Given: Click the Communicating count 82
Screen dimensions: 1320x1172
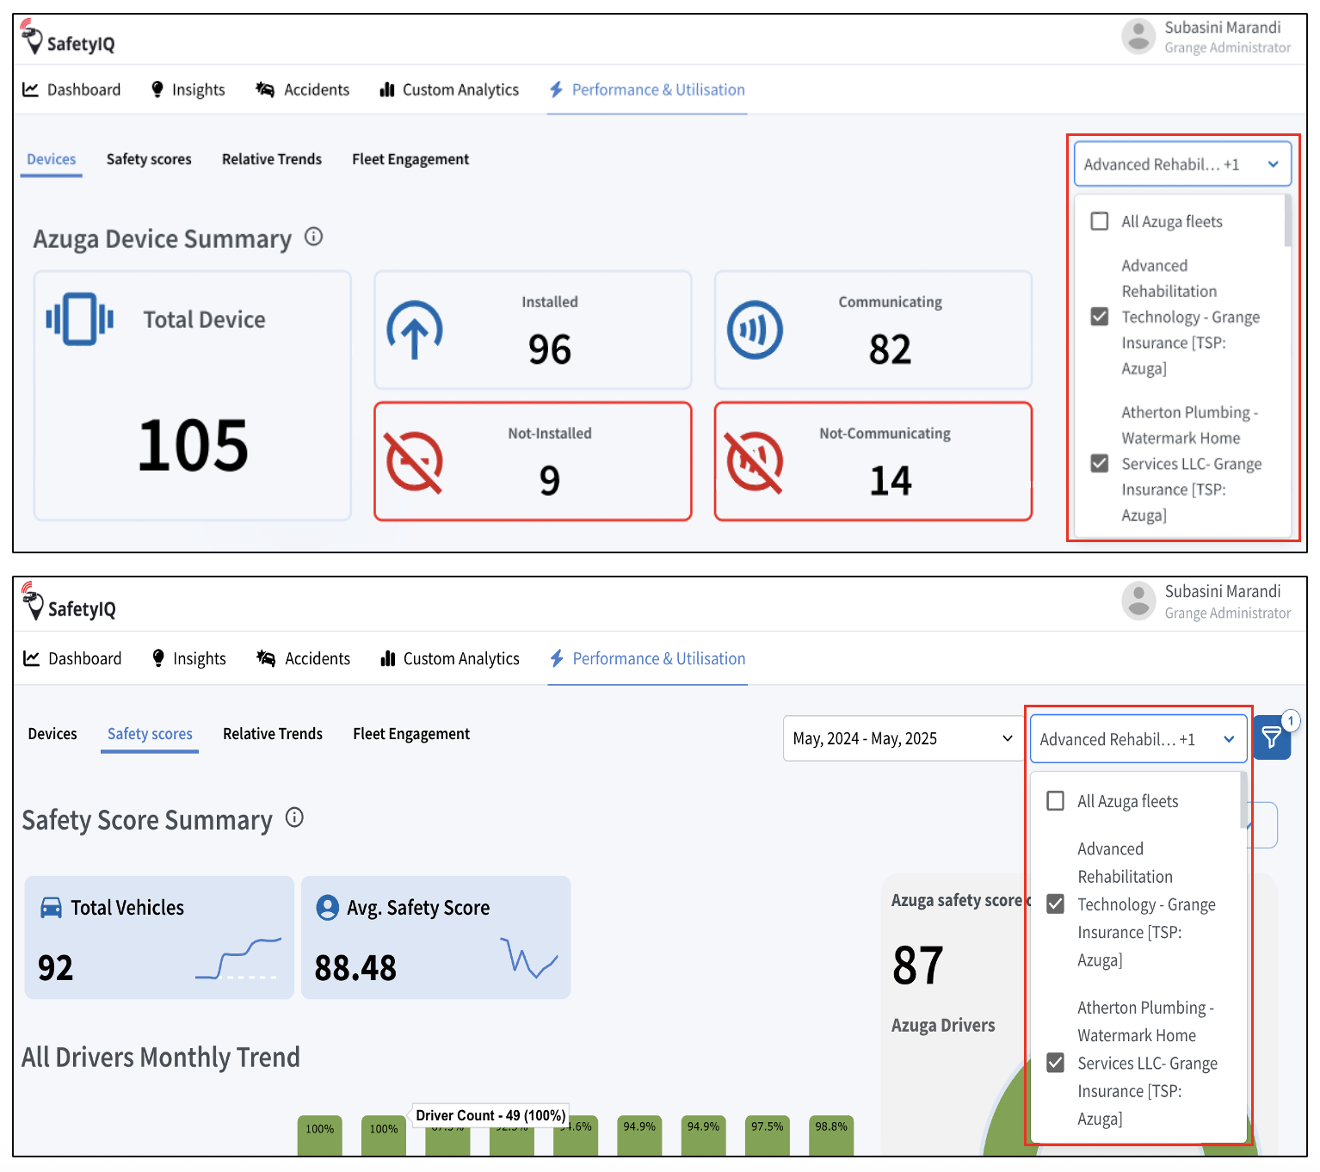Looking at the screenshot, I should click(890, 349).
